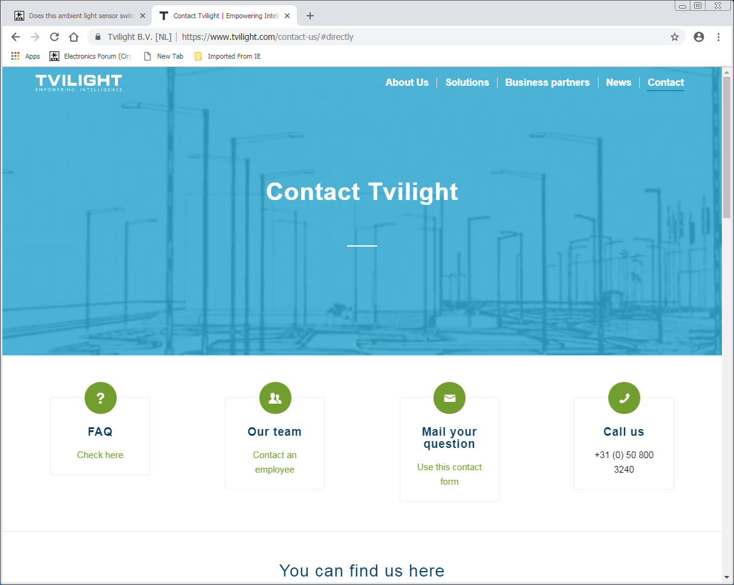Open the New Tab bookmark

click(163, 56)
